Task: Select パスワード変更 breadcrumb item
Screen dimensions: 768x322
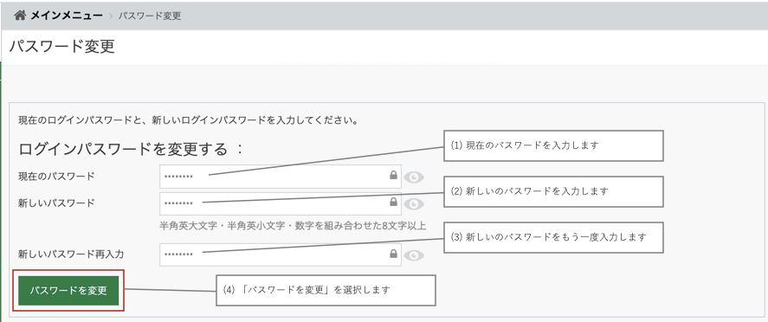Action: pyautogui.click(x=150, y=16)
